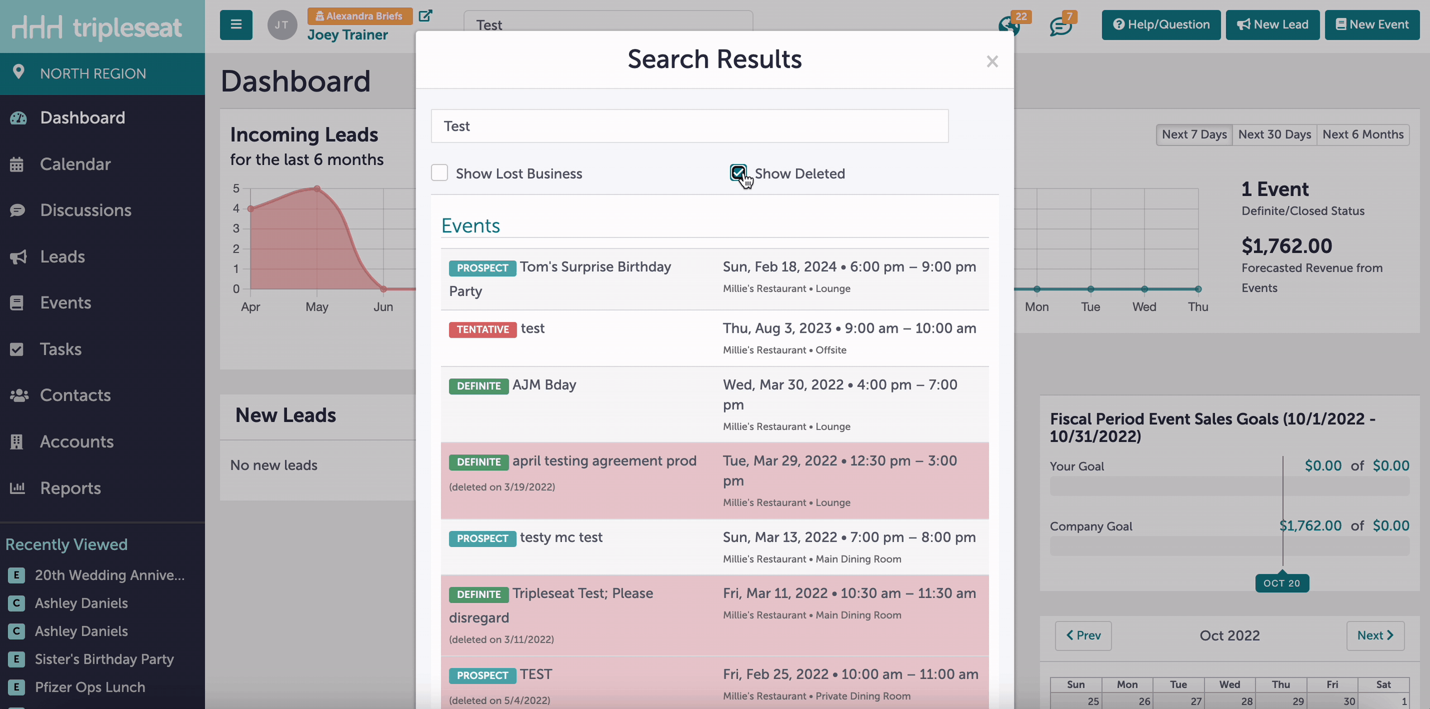Open the AJM Bday event result

click(714, 404)
